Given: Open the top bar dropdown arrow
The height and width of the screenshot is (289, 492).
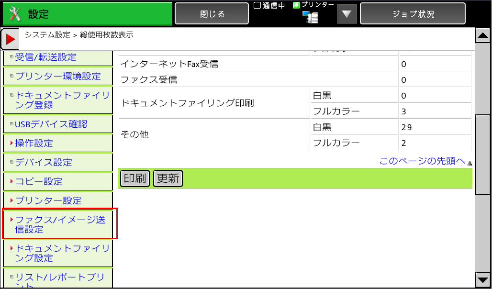Looking at the screenshot, I should click(347, 14).
